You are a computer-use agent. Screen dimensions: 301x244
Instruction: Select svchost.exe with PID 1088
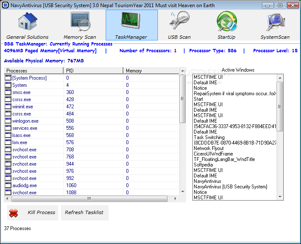(24, 193)
